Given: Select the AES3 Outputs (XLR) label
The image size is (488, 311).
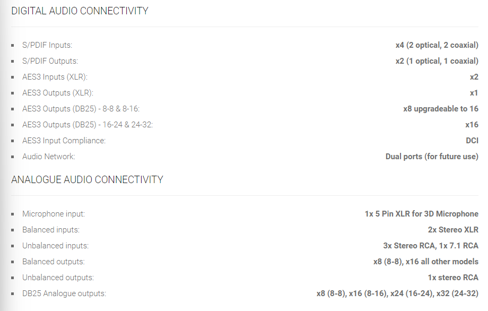Looking at the screenshot, I should point(57,93).
